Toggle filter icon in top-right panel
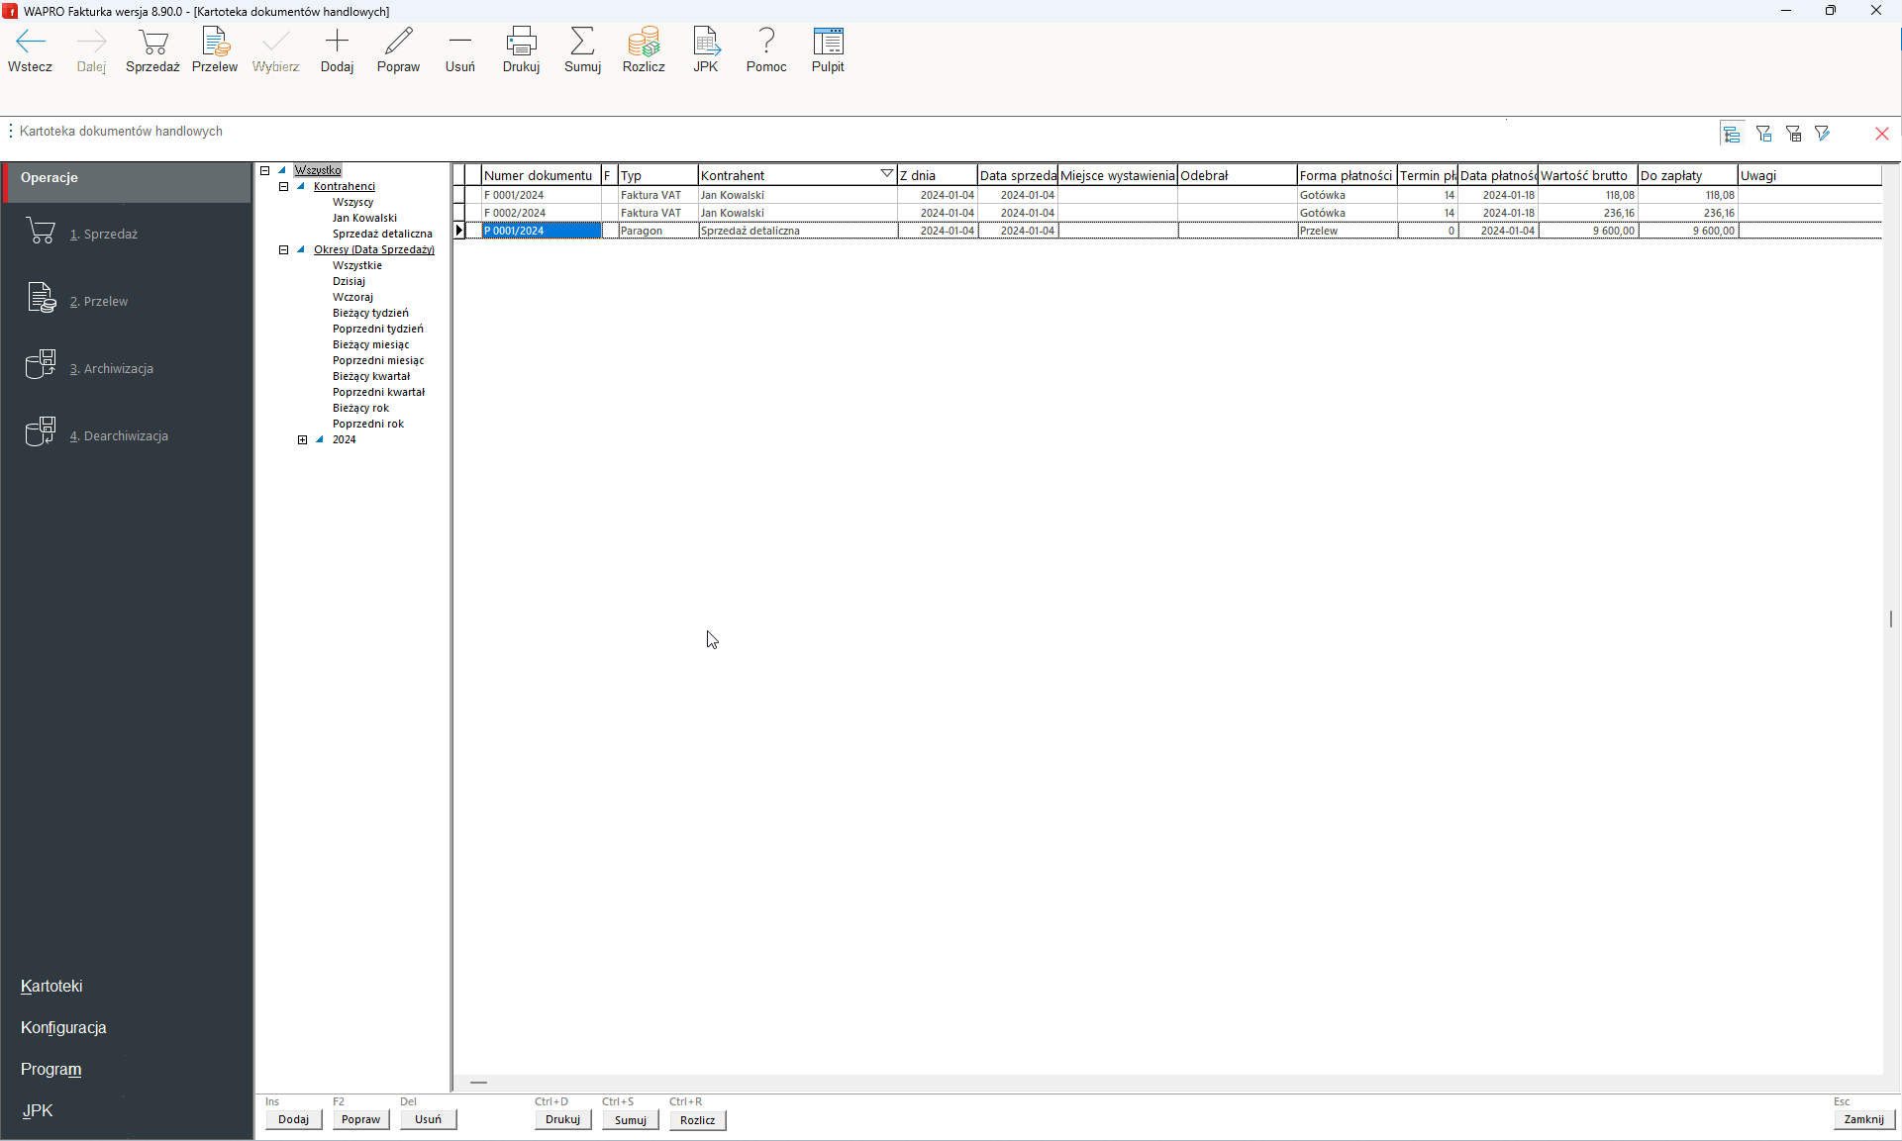The width and height of the screenshot is (1902, 1141). [1762, 132]
